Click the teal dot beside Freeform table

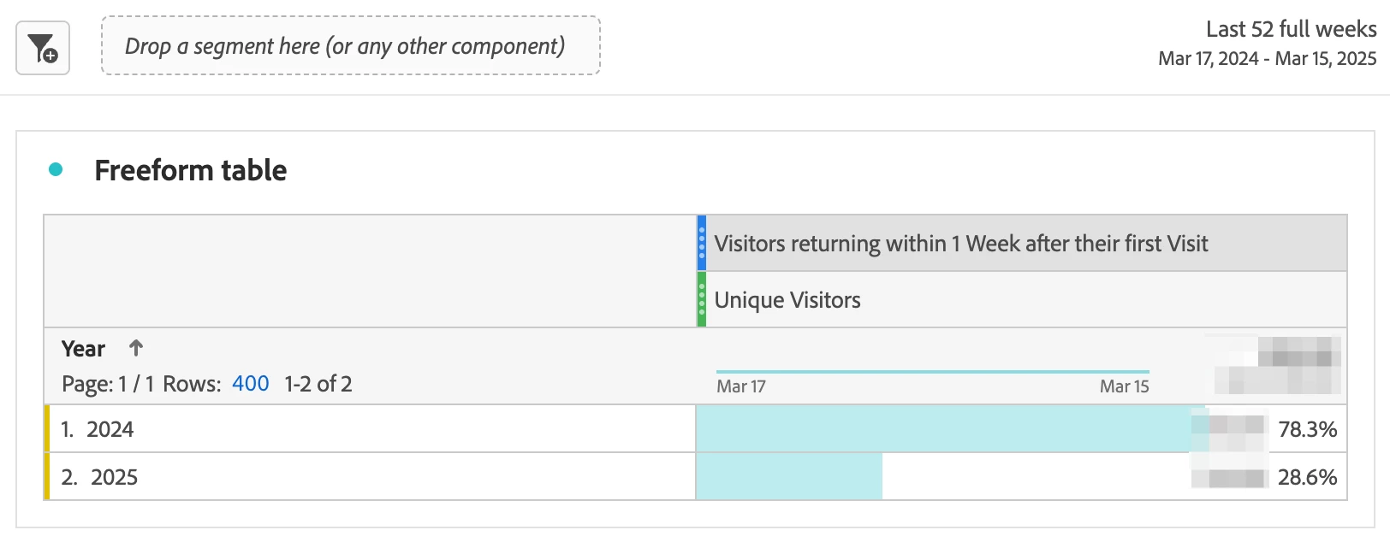pos(56,169)
